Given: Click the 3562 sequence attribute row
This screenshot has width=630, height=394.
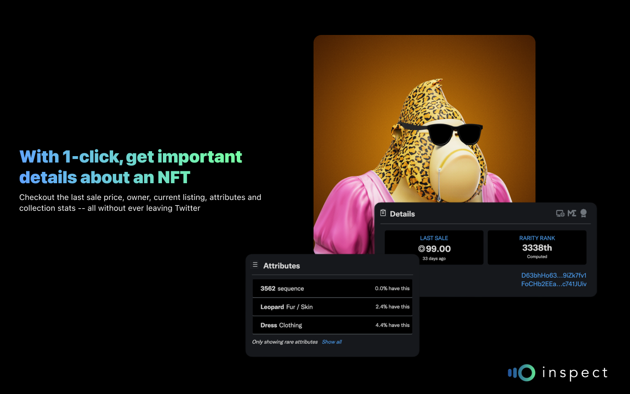Looking at the screenshot, I should (x=332, y=288).
